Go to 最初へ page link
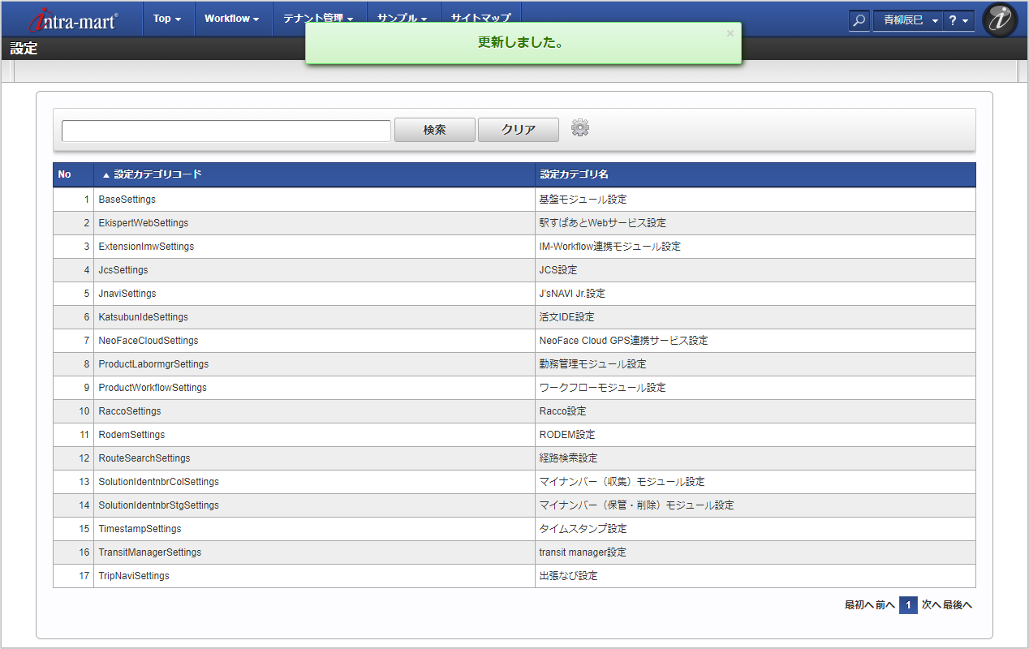The height and width of the screenshot is (649, 1029). point(859,604)
